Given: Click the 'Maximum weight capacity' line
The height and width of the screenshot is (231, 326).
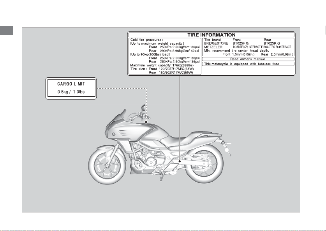Looking at the screenshot, I should click(162, 65).
